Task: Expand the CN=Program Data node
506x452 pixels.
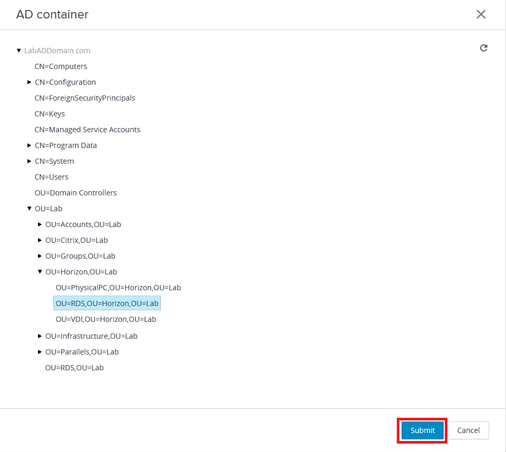Action: point(30,145)
